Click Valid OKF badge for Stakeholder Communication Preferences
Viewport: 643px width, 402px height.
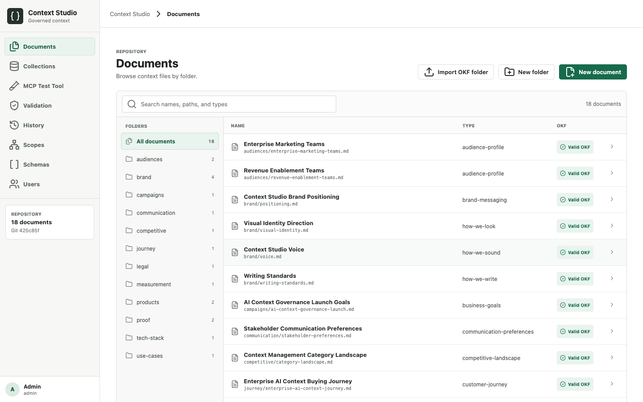coord(575,331)
